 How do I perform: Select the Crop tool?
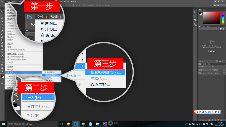2,24
